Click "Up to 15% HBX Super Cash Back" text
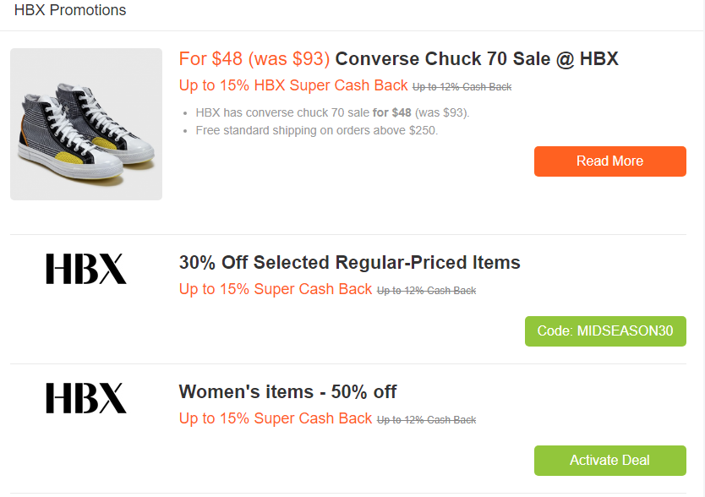Viewport: 705px width, 497px height. coord(292,85)
